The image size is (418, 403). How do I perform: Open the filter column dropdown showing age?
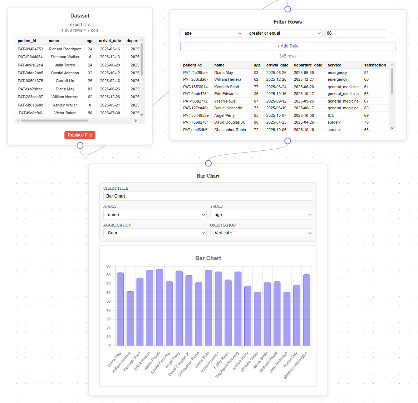(211, 33)
